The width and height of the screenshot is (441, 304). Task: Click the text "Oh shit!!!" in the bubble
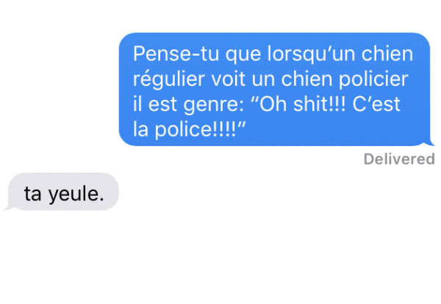302,104
